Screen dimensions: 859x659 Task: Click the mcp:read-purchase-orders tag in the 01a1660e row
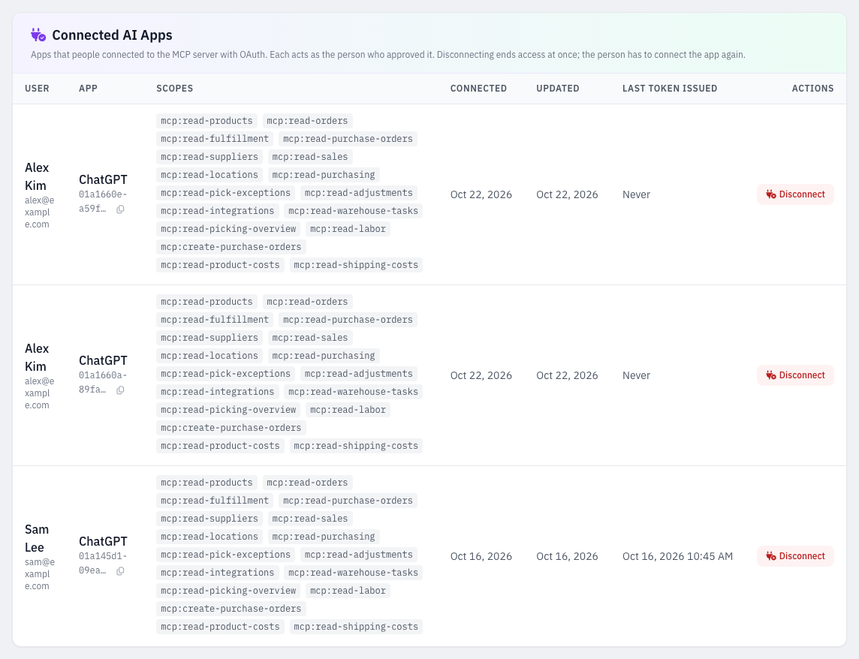pos(348,139)
